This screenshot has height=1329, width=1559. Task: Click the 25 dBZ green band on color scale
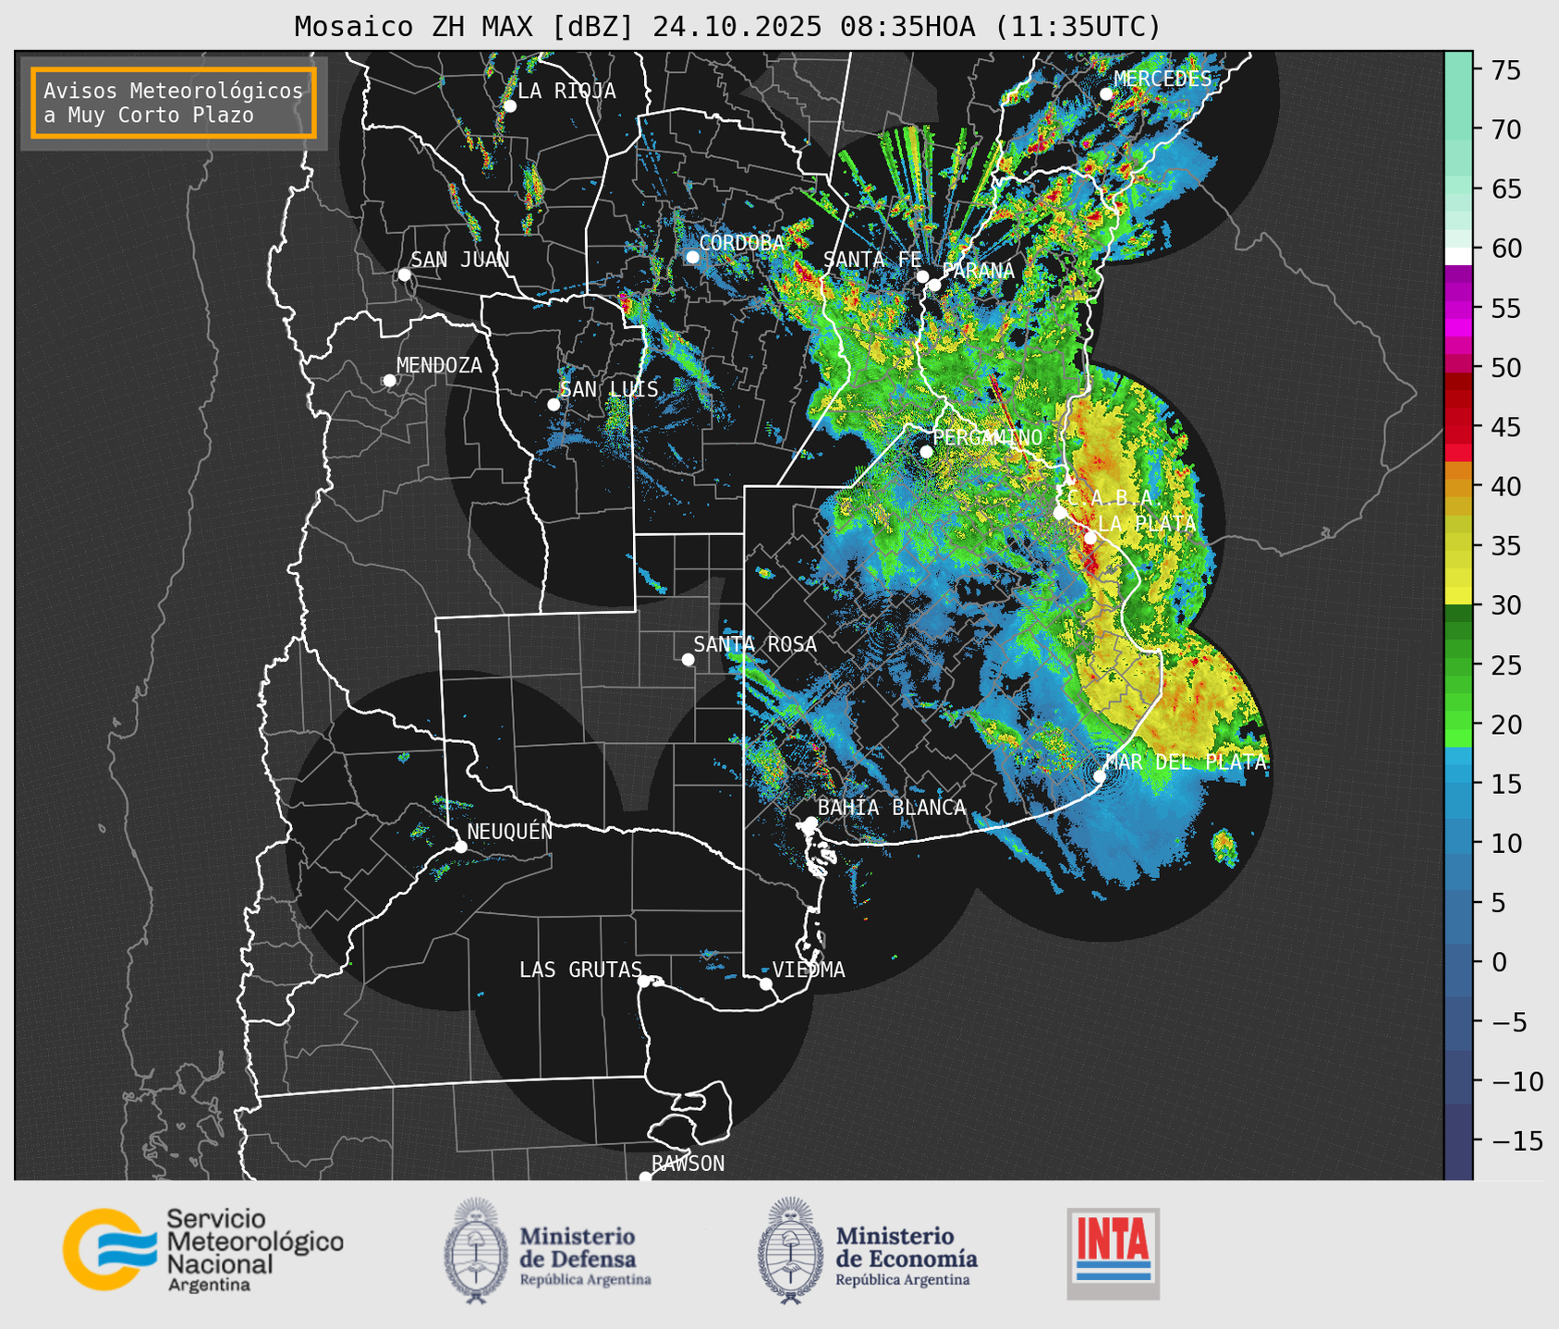(1458, 664)
